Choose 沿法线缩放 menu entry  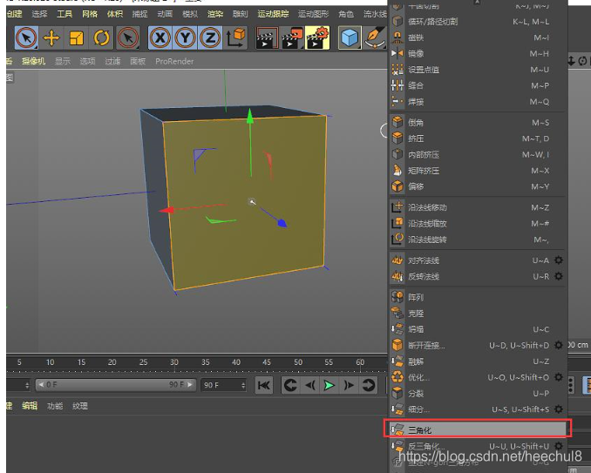(x=478, y=223)
